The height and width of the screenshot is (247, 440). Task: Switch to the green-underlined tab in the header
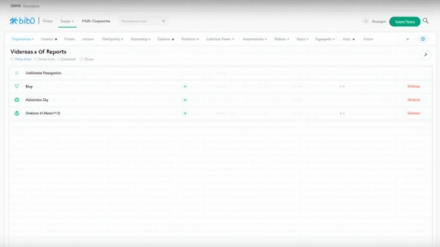coord(67,21)
